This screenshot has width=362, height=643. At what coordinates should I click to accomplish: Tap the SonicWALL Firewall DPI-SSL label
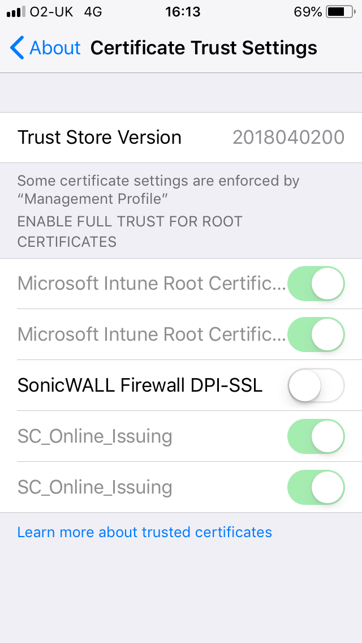[x=140, y=385]
